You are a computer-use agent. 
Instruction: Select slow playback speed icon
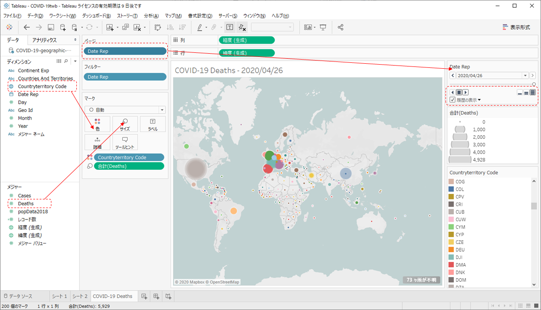coord(520,92)
